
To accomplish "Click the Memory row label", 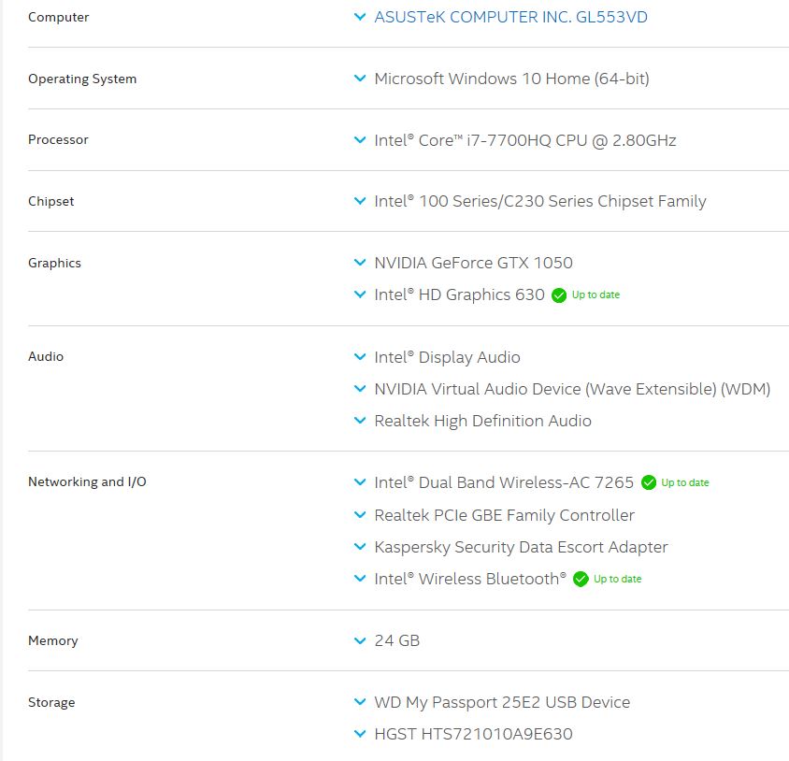I will pyautogui.click(x=53, y=640).
